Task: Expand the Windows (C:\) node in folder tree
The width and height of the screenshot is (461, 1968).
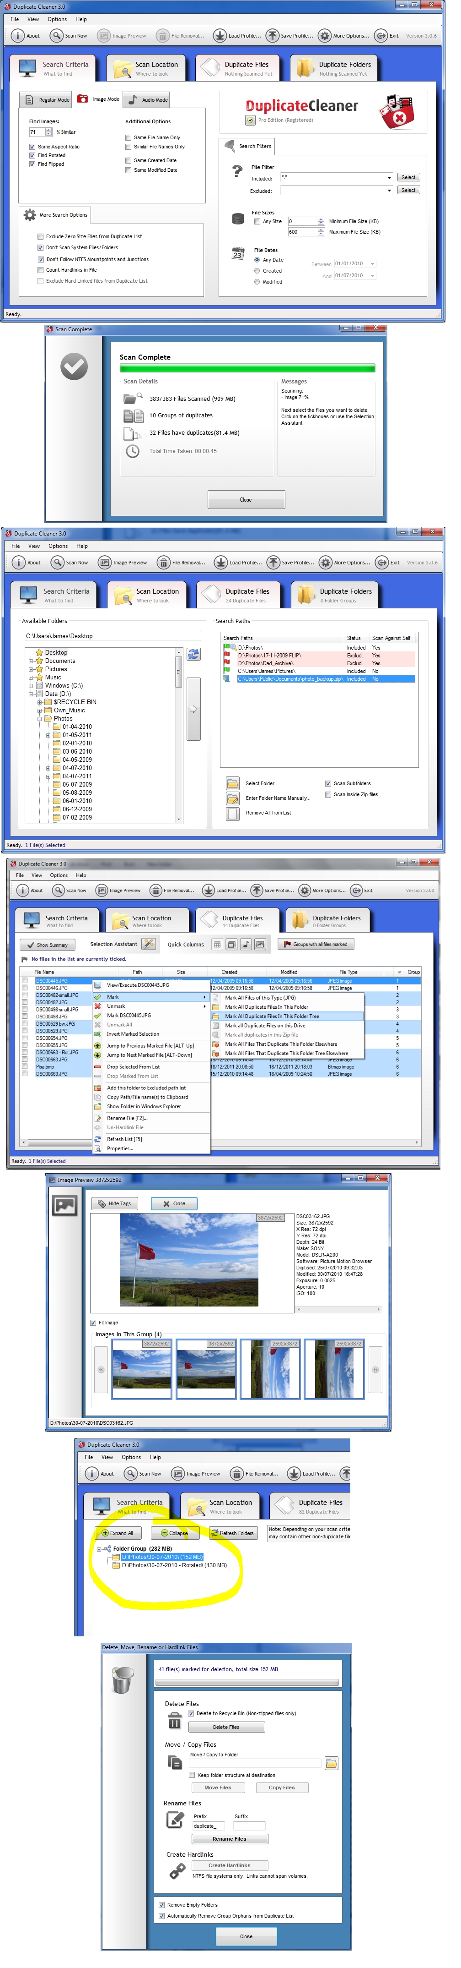Action: coord(31,685)
